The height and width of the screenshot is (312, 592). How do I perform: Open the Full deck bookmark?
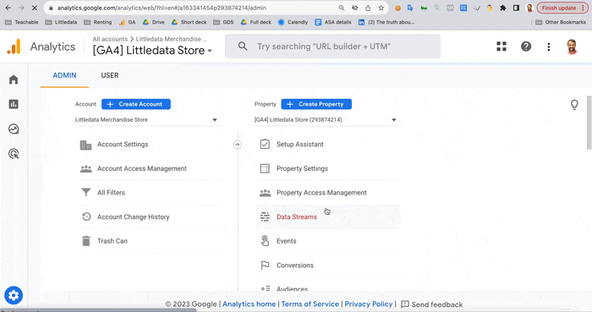click(256, 22)
